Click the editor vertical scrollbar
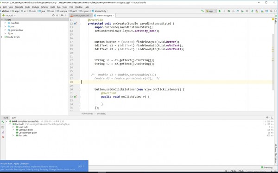 coord(273,62)
